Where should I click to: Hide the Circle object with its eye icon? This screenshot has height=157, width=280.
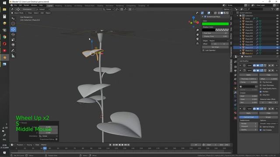(277, 18)
